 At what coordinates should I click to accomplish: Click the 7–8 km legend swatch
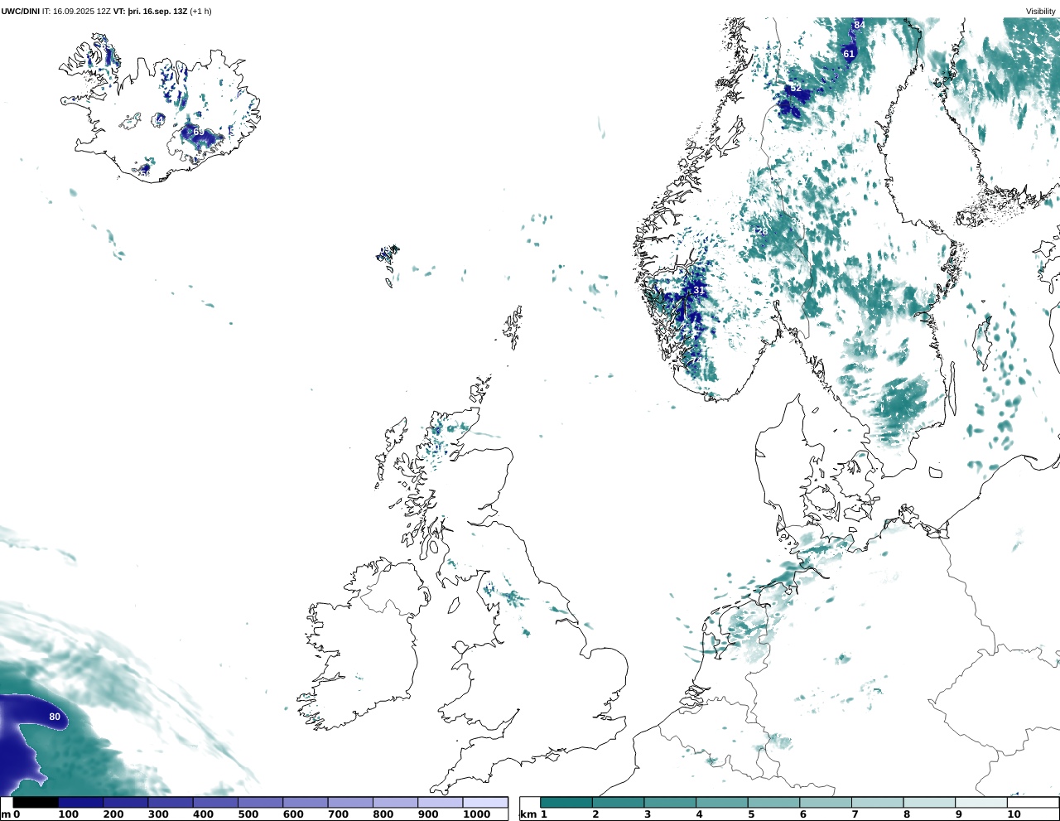pos(877,802)
